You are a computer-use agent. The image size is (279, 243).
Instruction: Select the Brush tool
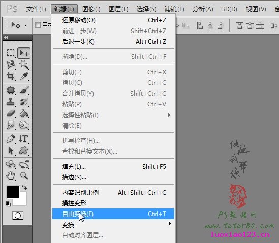[24, 90]
